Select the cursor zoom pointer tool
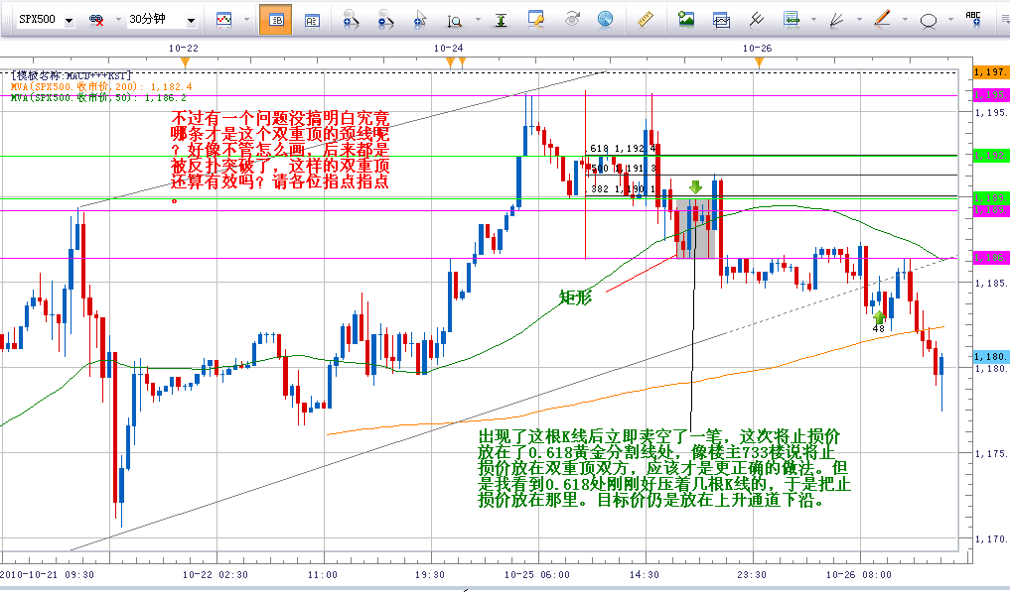Screen dimensions: 1010x592 (x=420, y=20)
